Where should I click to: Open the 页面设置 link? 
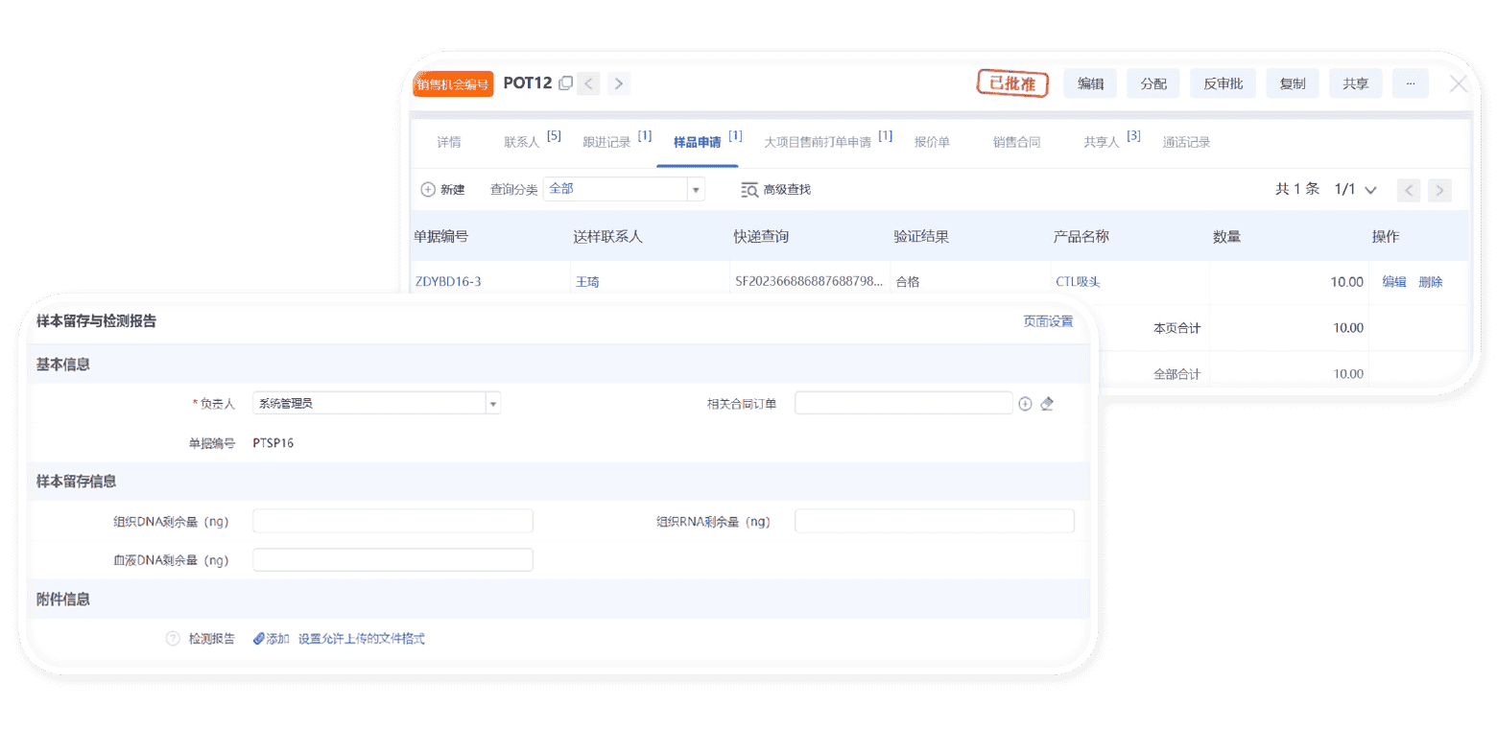pos(1048,321)
